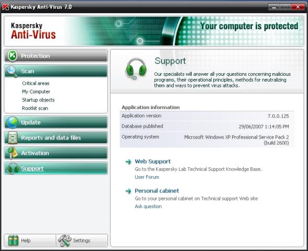308x251 pixels.
Task: Click the Help books icon
Action: coord(14,240)
